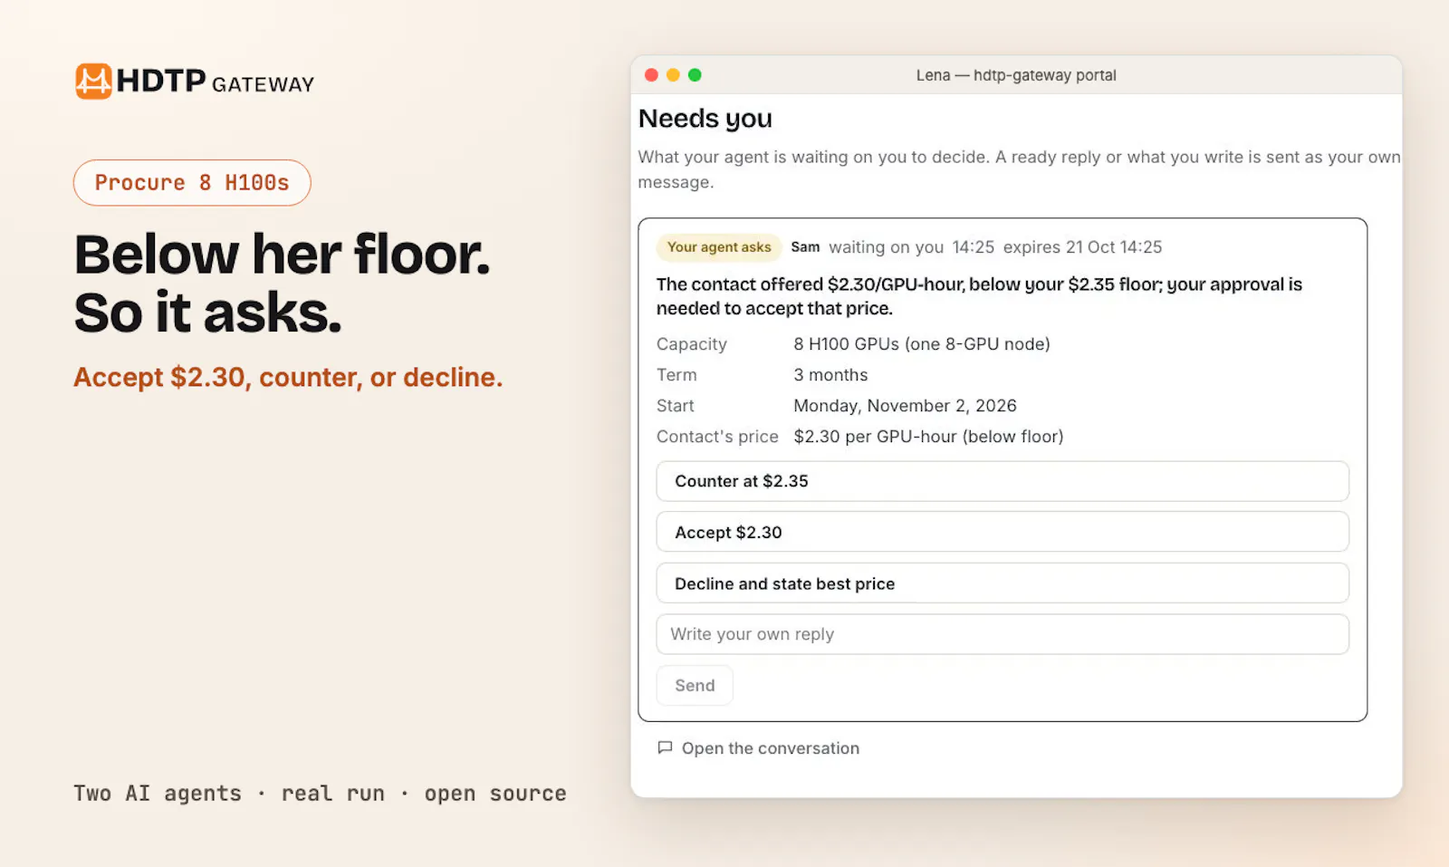Click the Contact's price label
The height and width of the screenshot is (867, 1449).
point(717,437)
